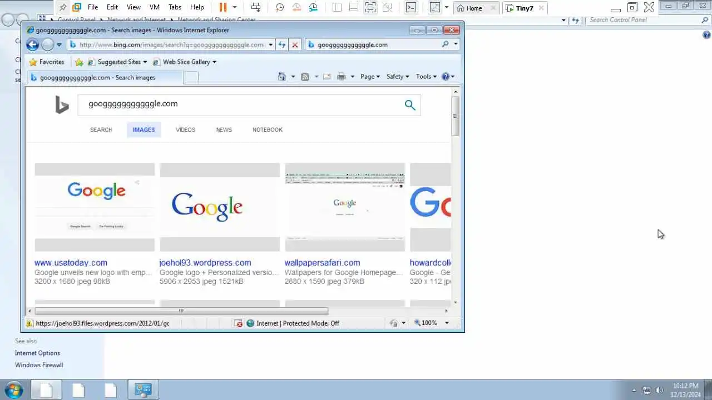Screen dimensions: 712x400
Task: Click the horizontal scrollbar thumb in IE
Action: 181,311
